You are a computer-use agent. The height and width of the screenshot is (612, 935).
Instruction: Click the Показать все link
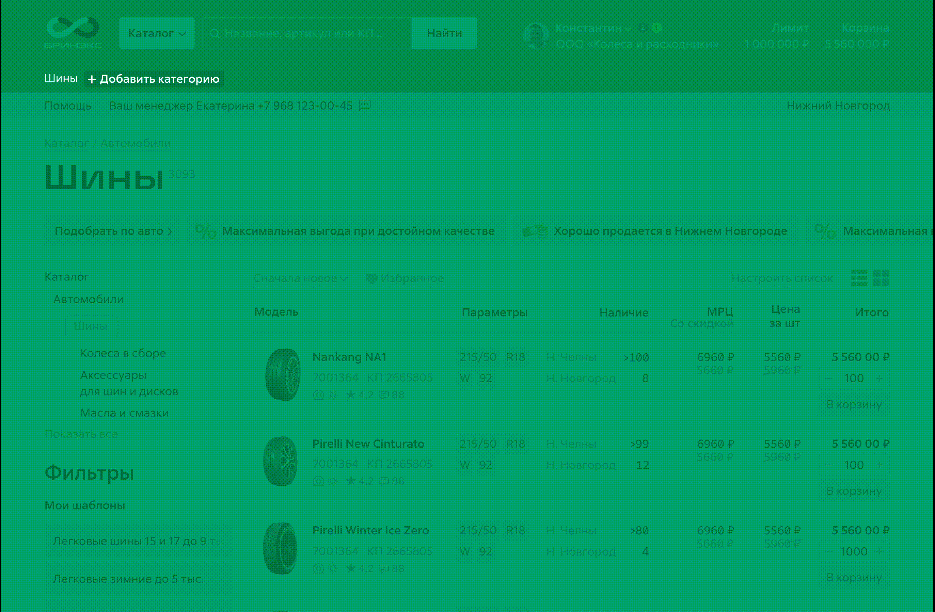point(81,434)
